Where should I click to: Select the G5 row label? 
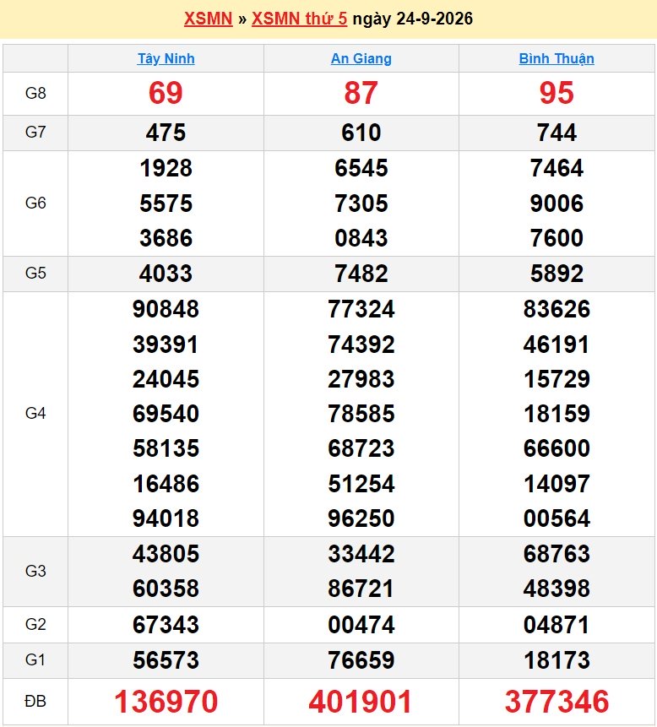(x=35, y=273)
